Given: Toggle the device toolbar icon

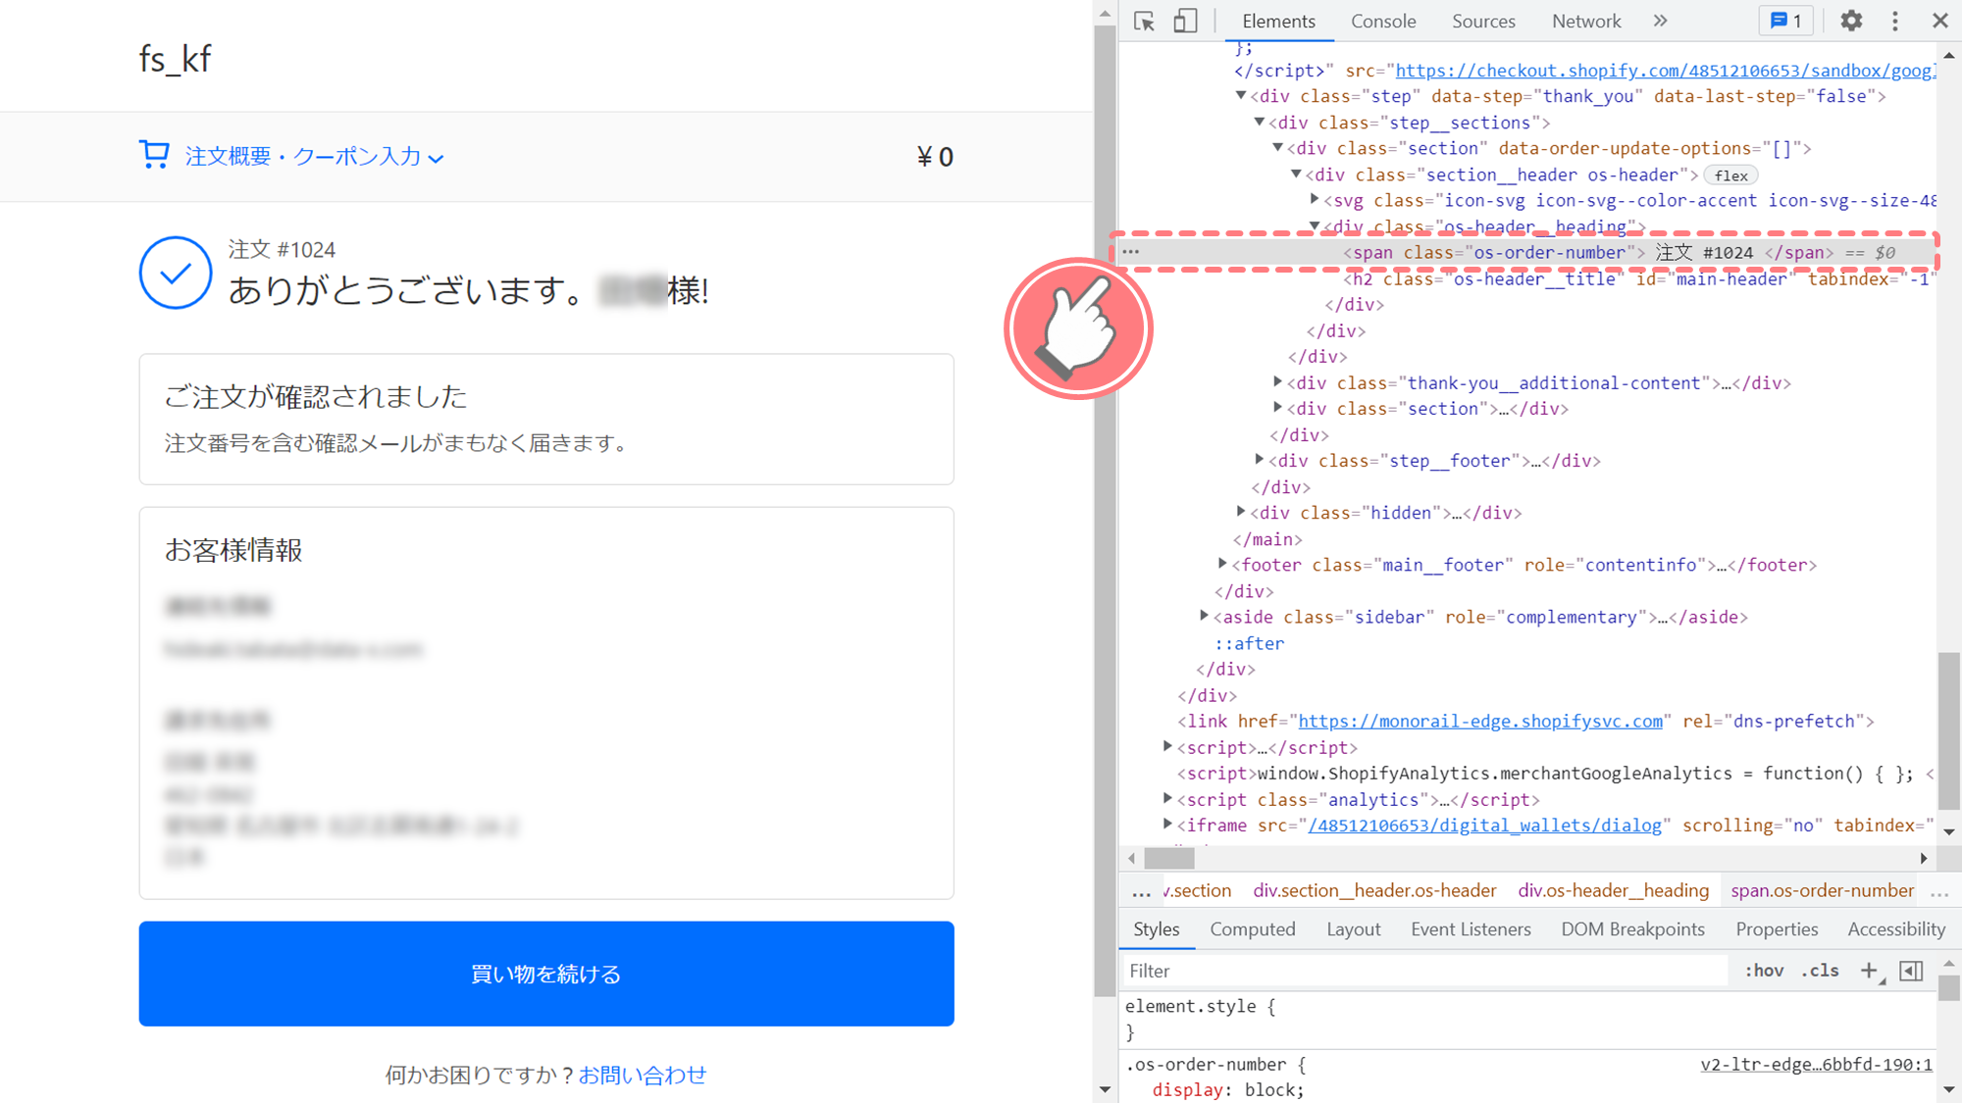Looking at the screenshot, I should [1185, 21].
